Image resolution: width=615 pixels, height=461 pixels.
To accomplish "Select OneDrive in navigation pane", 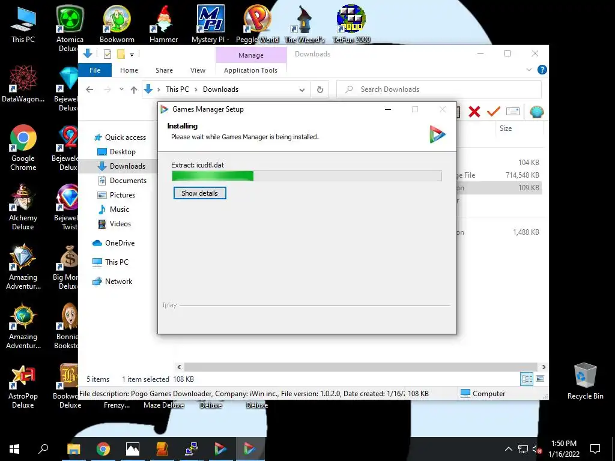I will point(114,243).
